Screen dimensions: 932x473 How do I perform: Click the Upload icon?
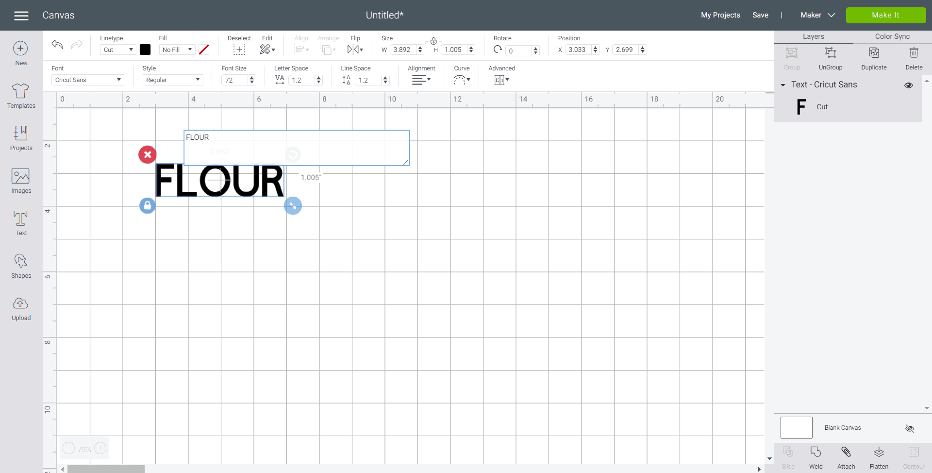20,304
